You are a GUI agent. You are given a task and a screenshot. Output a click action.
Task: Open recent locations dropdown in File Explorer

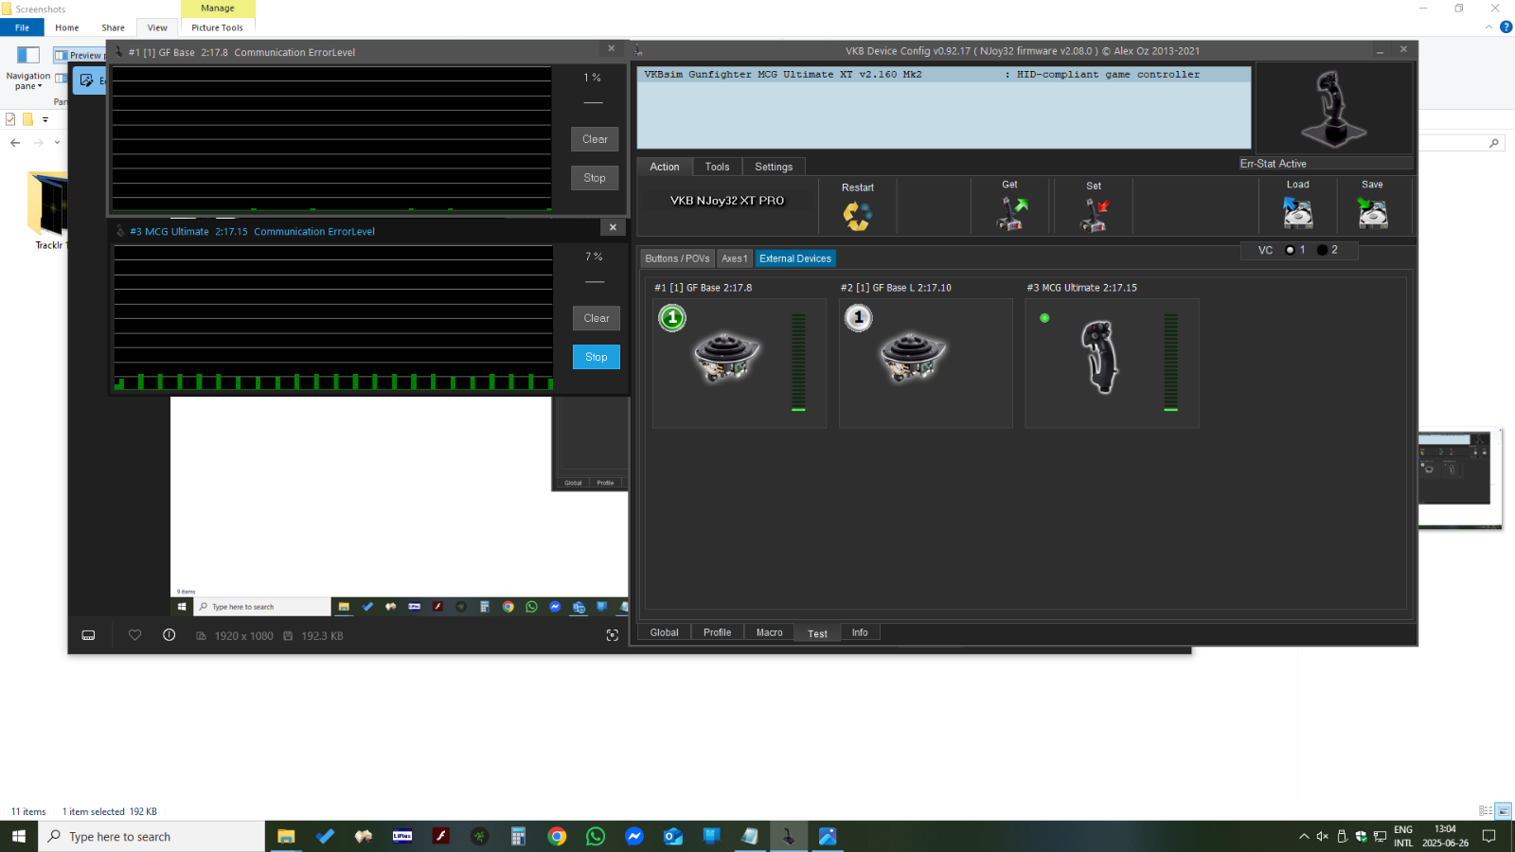tap(57, 143)
